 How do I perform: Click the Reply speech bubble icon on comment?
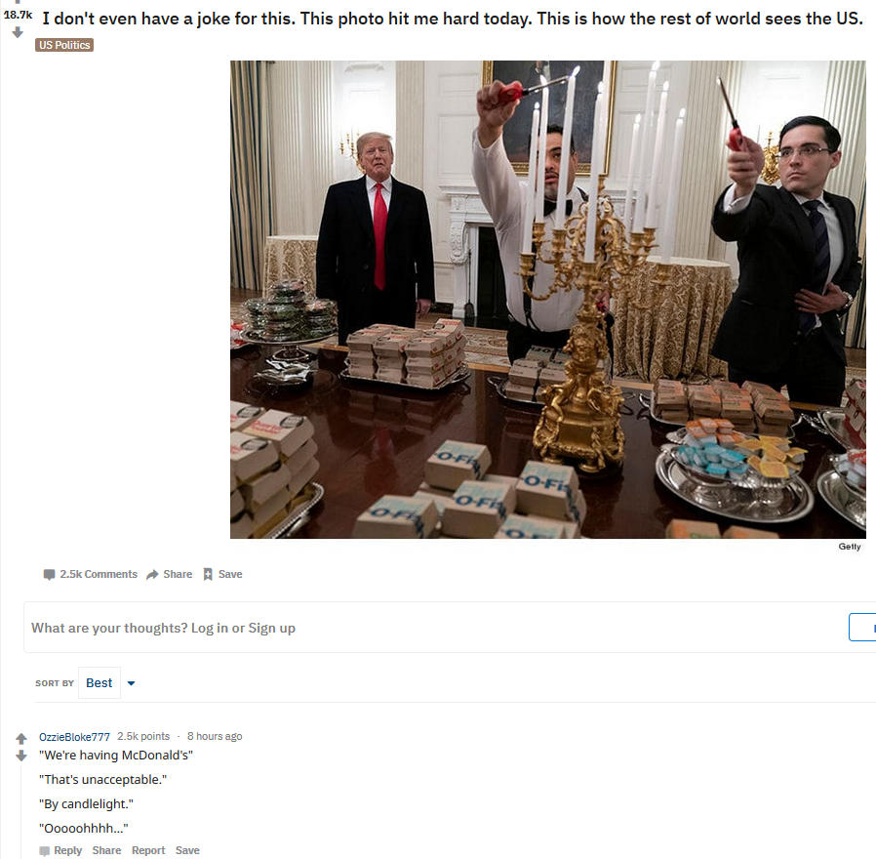[45, 850]
